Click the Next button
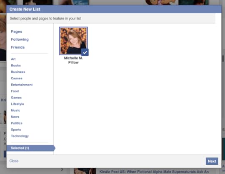This screenshot has width=225, height=174. click(212, 161)
